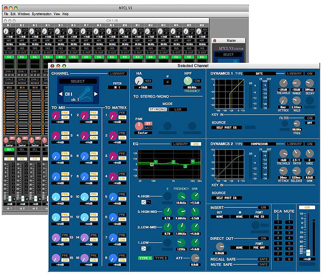Image resolution: width=323 pixels, height=276 pixels.
Task: Click the phase invert icon button
Action: [167, 82]
